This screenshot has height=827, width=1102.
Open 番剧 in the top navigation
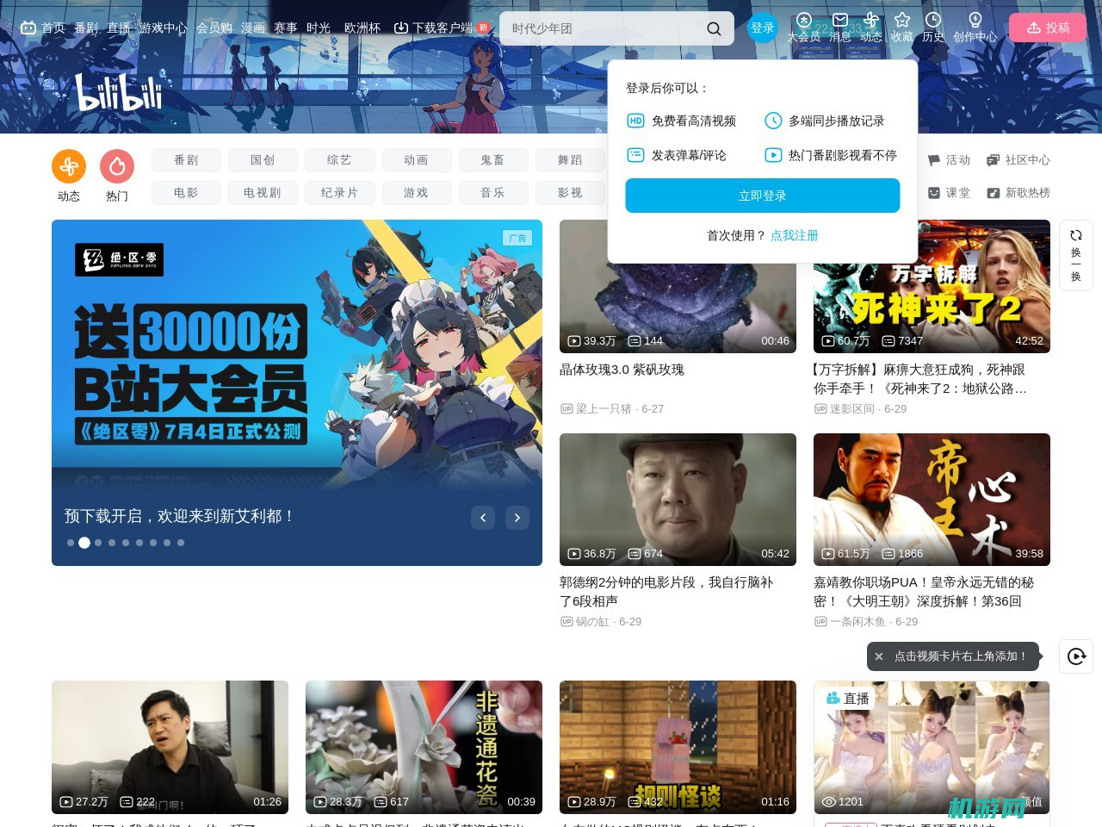click(86, 28)
